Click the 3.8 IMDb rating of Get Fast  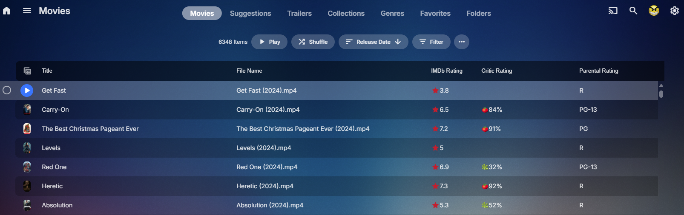click(440, 91)
